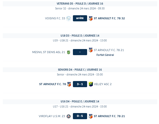This screenshot has width=159, height=124.
Task: Click the Viroflay U.S.M. 23 round logo
Action: tap(69, 116)
